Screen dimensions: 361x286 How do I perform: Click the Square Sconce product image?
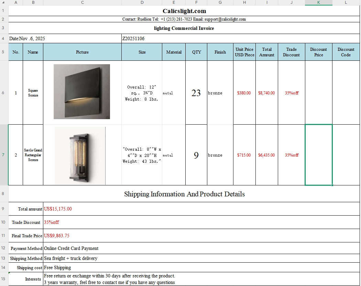point(81,91)
